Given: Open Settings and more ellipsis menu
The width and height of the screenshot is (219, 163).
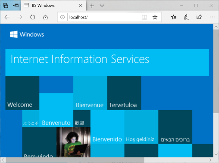Looking at the screenshot, I should [x=212, y=17].
